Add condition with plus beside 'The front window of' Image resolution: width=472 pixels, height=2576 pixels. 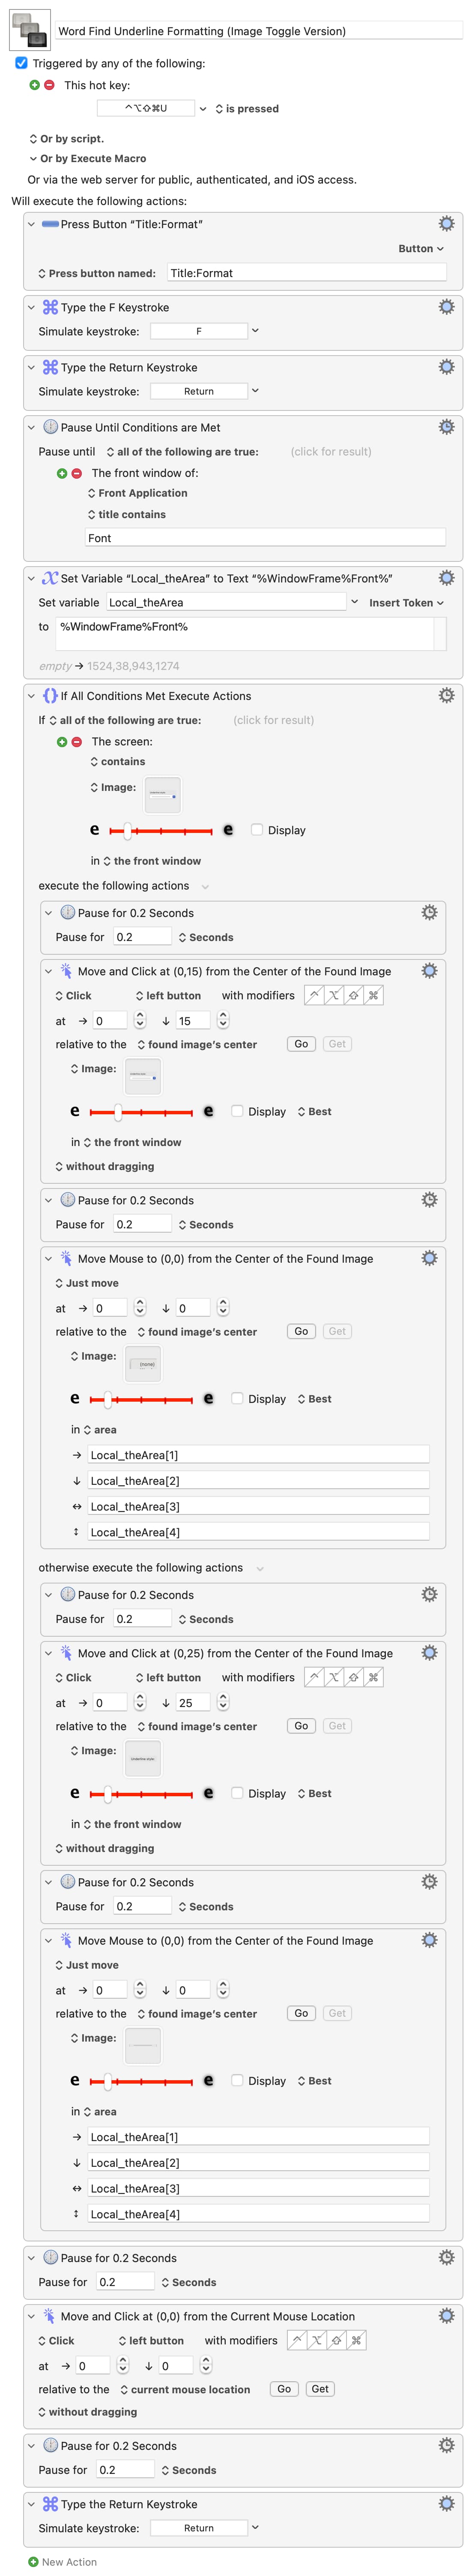coord(62,473)
